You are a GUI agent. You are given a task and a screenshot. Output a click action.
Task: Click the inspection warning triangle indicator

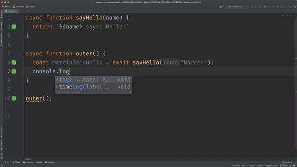click(x=283, y=15)
